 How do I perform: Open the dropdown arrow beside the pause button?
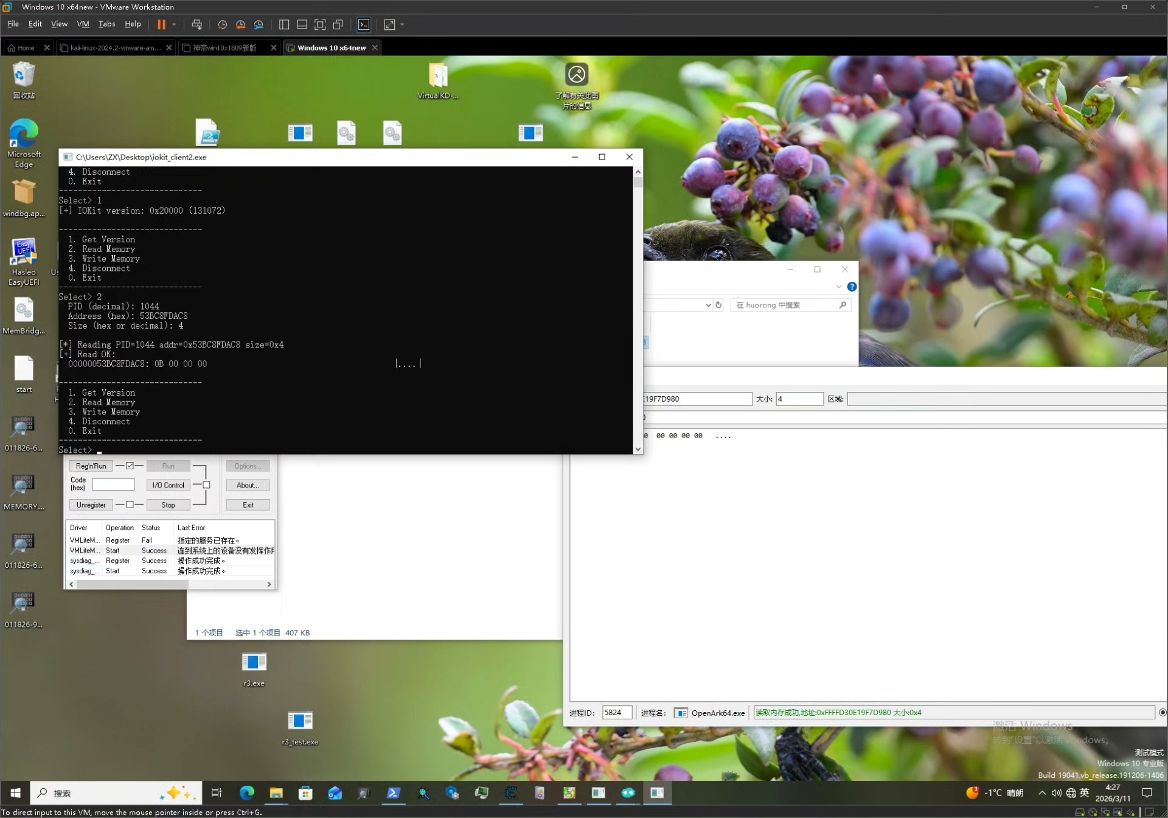[x=174, y=24]
